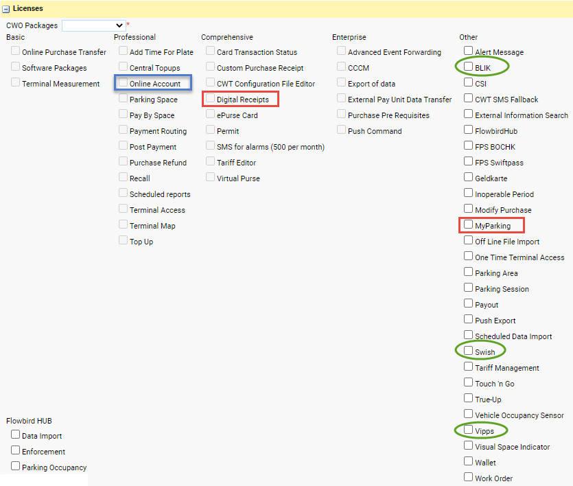Screen dimensions: 573x486
Task: Check the FlowbirdHub box
Action: click(468, 129)
